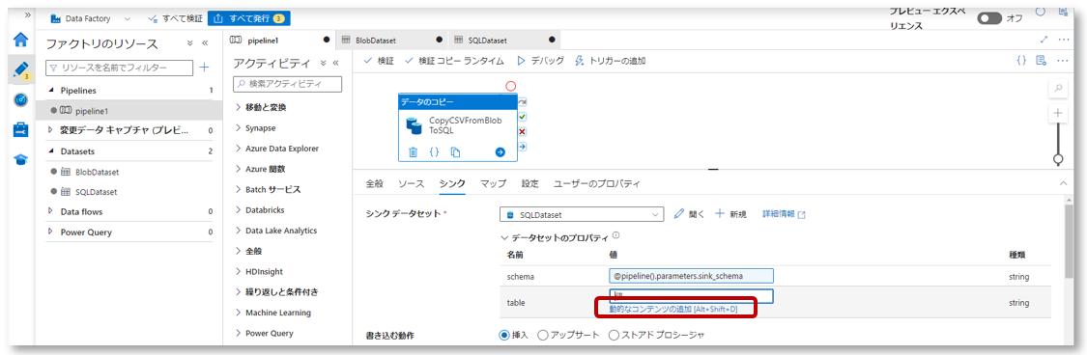This screenshot has width=1087, height=355.
Task: Focus the 検索アクティビティ search box
Action: click(x=287, y=84)
